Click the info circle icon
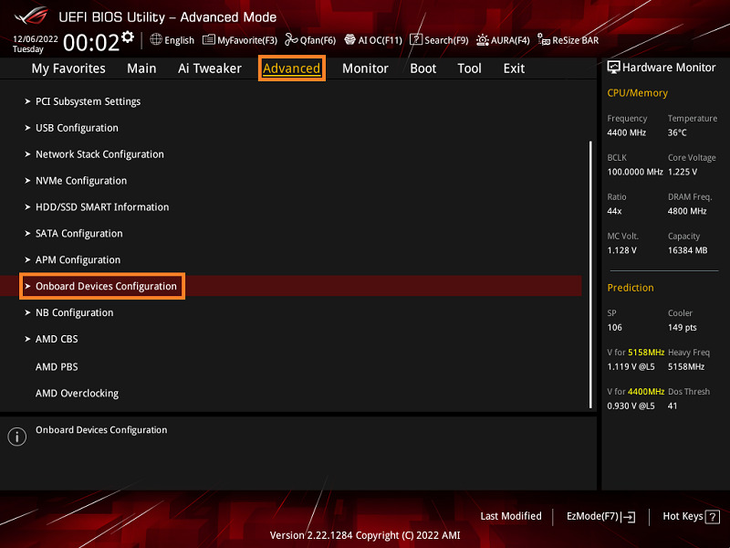 coord(17,437)
